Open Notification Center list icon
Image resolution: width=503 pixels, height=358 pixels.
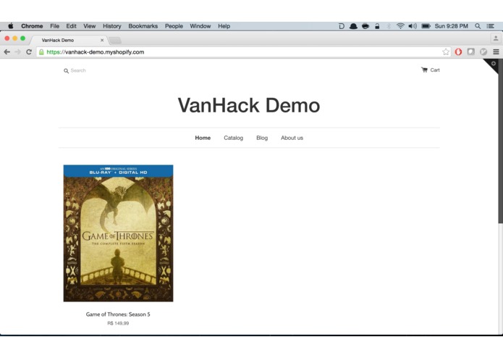click(x=491, y=26)
